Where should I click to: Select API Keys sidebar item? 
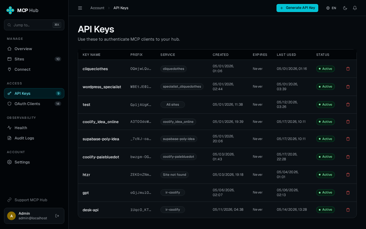click(x=34, y=93)
